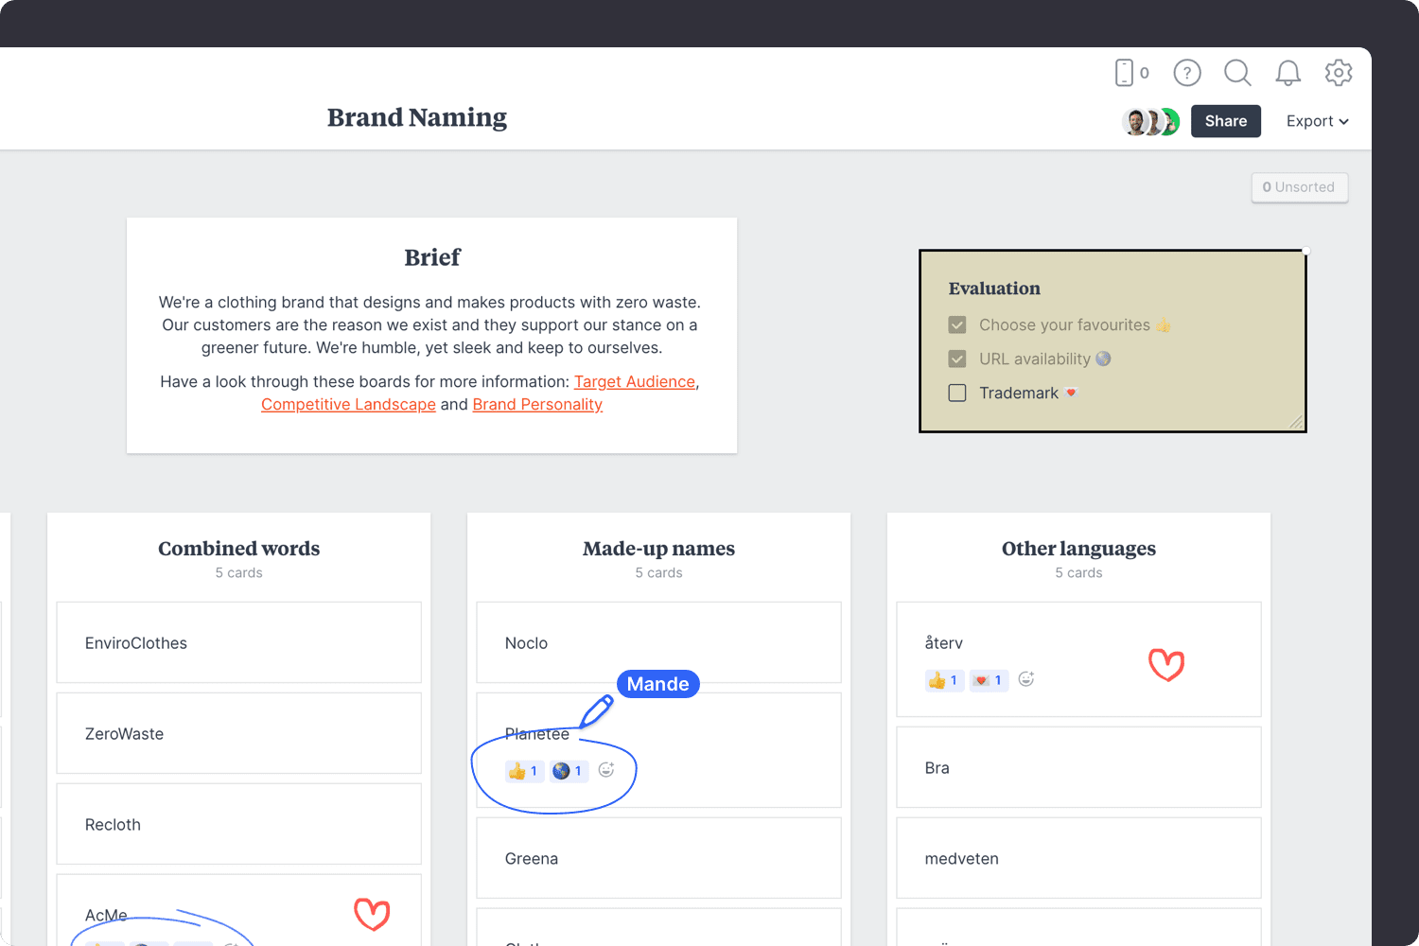
Task: Select the AcMe card
Action: point(238,910)
